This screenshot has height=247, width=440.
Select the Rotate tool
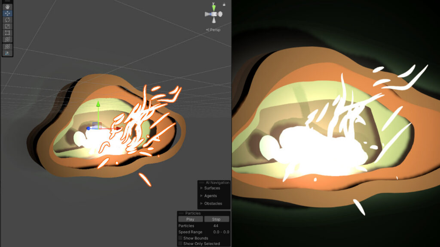[x=7, y=20]
